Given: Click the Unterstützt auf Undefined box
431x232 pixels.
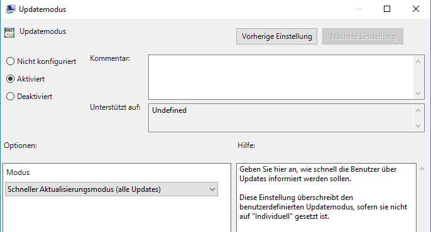Looking at the screenshot, I should [281, 118].
